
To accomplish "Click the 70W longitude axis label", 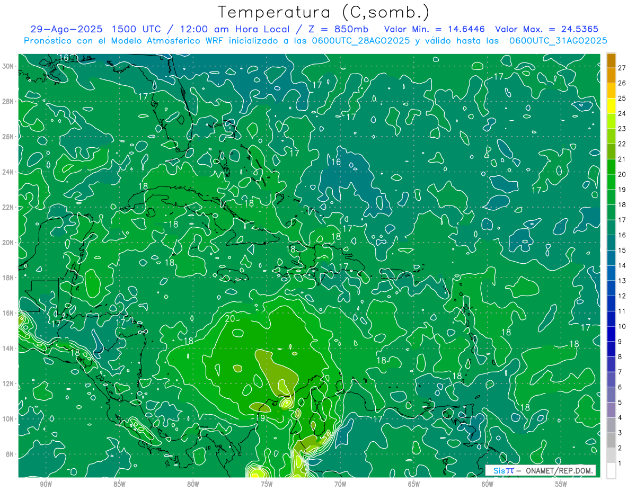I will [x=340, y=484].
